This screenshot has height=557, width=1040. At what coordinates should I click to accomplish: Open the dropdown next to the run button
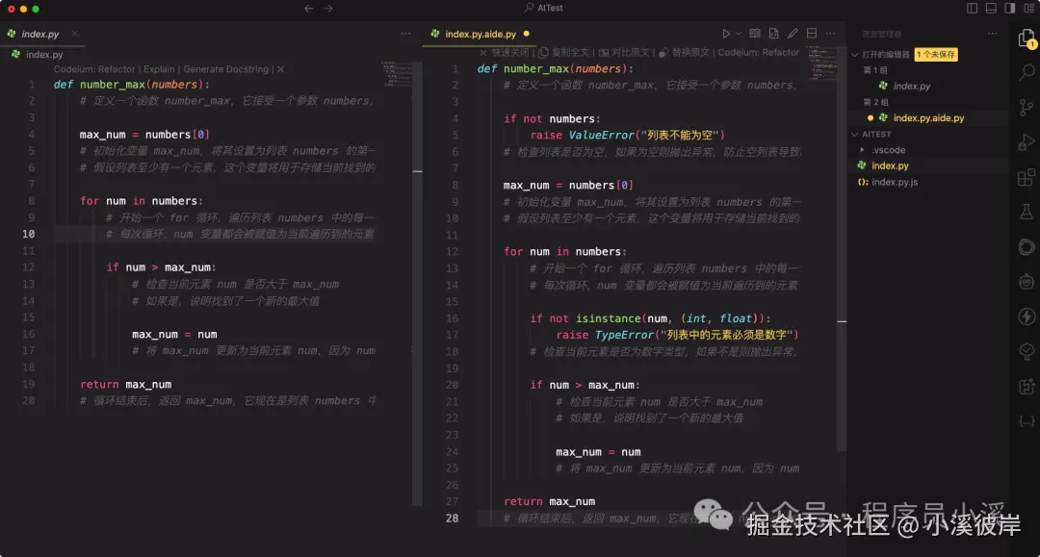pos(738,33)
